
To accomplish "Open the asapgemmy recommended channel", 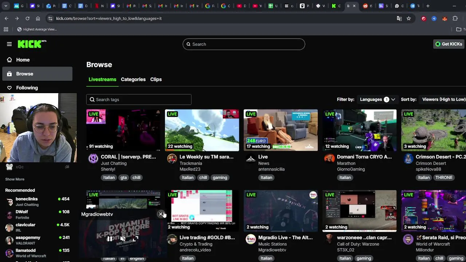I will pyautogui.click(x=37, y=240).
